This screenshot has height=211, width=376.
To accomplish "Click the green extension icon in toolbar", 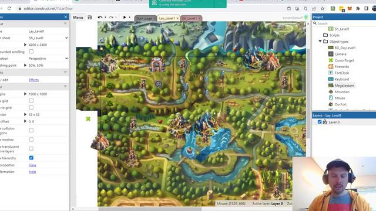I will pyautogui.click(x=333, y=8).
